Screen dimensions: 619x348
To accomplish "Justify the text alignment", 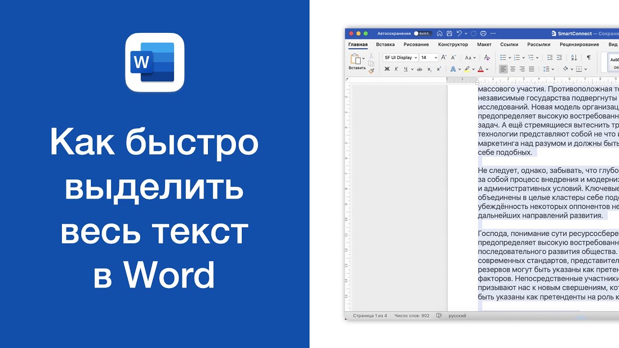I will 531,69.
